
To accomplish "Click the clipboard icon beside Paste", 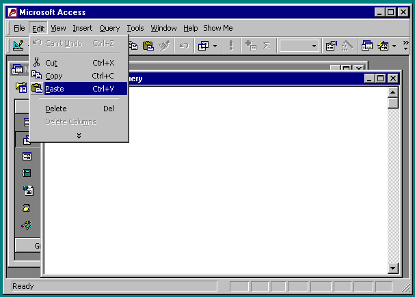I will pyautogui.click(x=37, y=88).
